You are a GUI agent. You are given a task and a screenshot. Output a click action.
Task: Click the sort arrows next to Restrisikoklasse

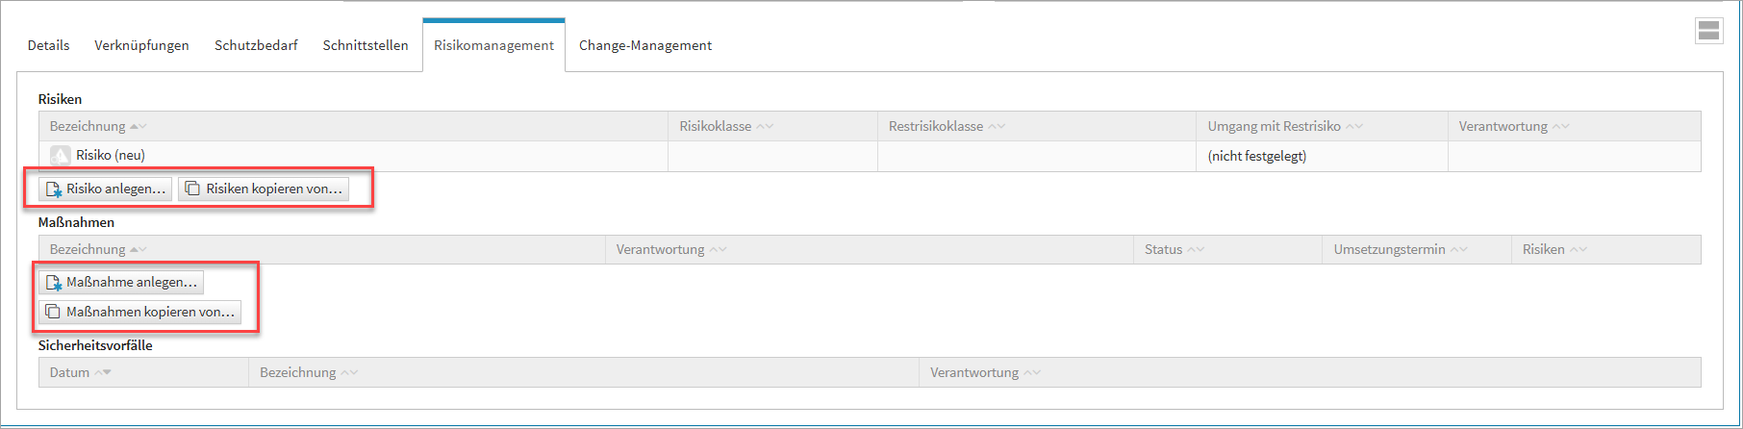pos(997,127)
